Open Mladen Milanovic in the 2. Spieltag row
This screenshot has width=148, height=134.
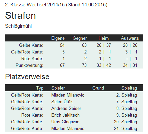click(x=68, y=95)
